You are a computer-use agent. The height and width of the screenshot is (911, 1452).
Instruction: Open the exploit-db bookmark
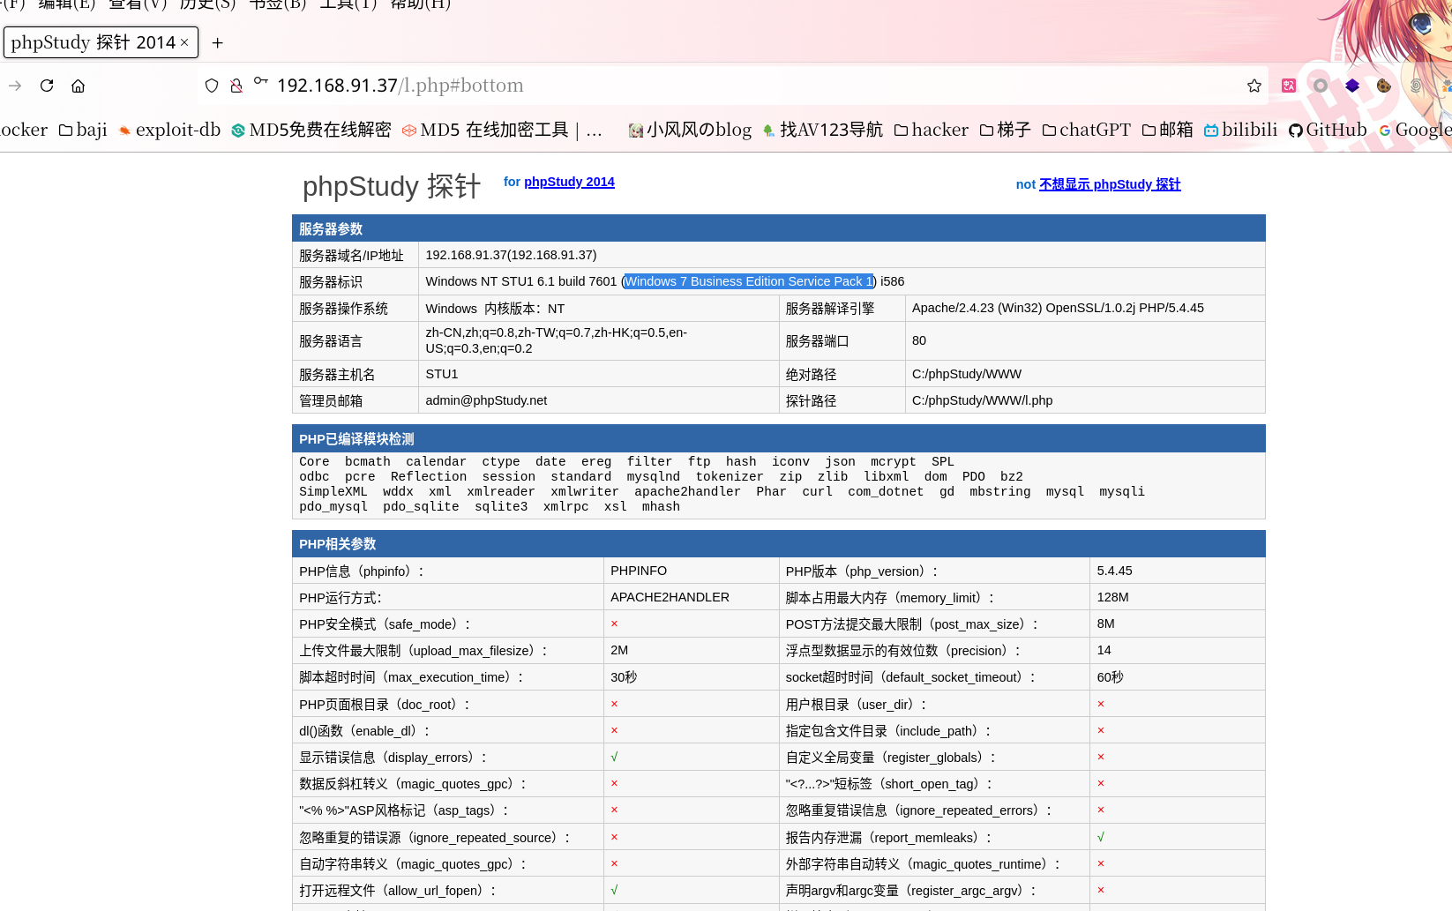click(x=169, y=130)
